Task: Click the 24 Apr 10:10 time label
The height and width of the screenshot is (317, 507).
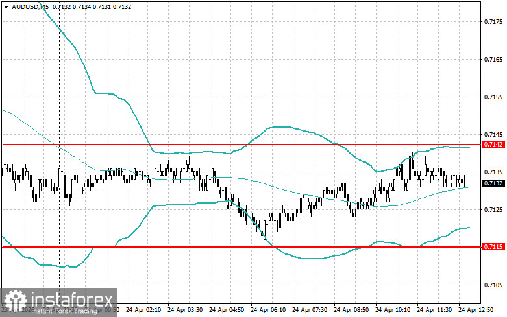Action: pos(393,310)
